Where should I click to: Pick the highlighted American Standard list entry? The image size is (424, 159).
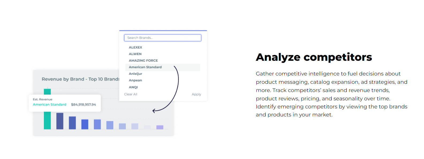click(145, 67)
